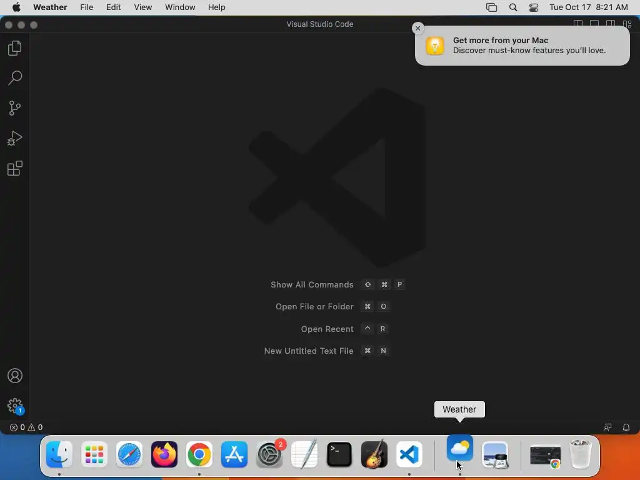Open the Extensions view
Screen dimensions: 640x480
(15, 168)
